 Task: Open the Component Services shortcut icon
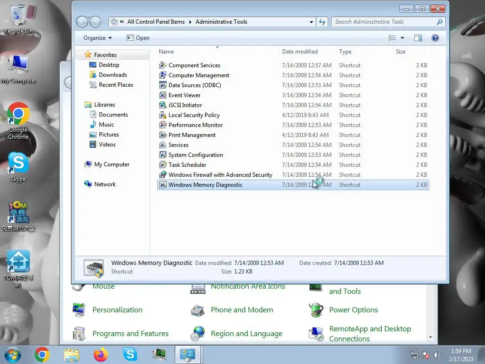pyautogui.click(x=163, y=65)
